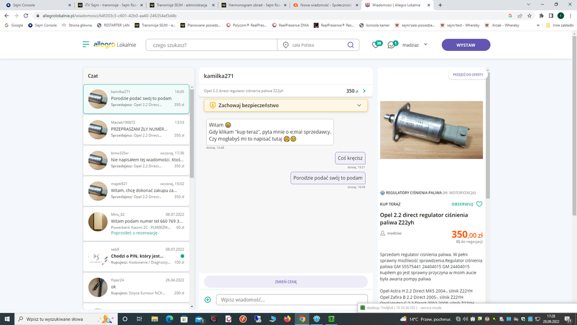Click the fuel regulator product photo
Image resolution: width=577 pixels, height=325 pixels.
431,130
